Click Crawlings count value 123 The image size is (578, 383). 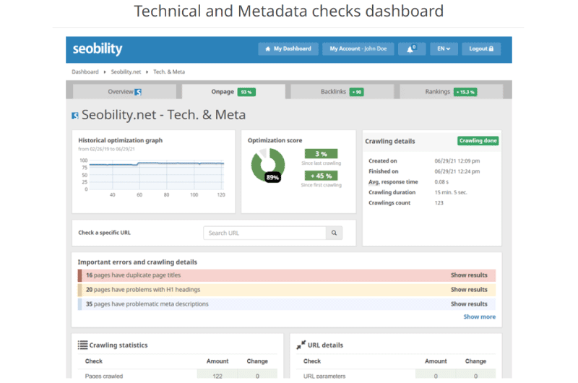pyautogui.click(x=439, y=203)
